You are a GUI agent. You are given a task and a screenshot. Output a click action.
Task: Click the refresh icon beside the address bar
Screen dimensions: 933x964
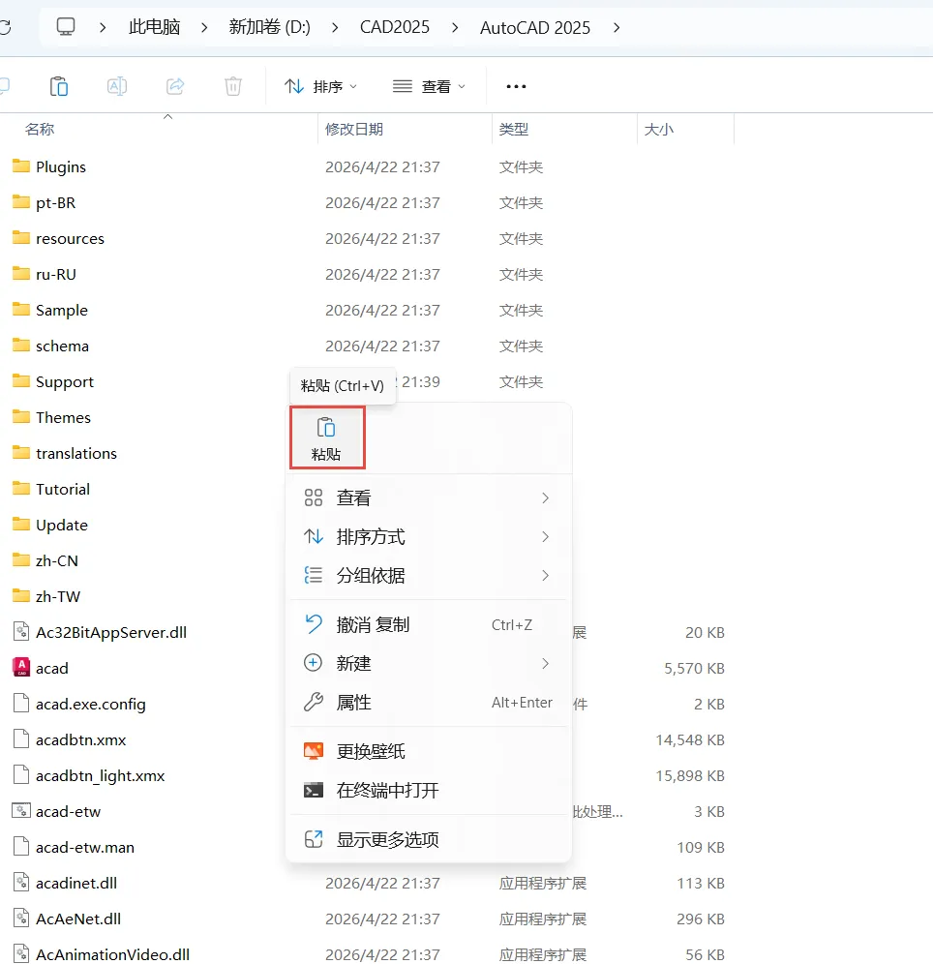coord(5,27)
